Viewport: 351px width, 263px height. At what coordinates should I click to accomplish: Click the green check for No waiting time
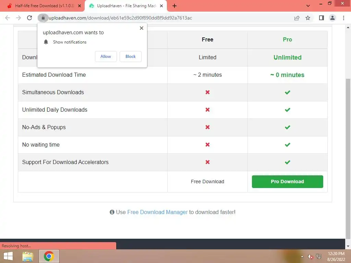point(288,145)
